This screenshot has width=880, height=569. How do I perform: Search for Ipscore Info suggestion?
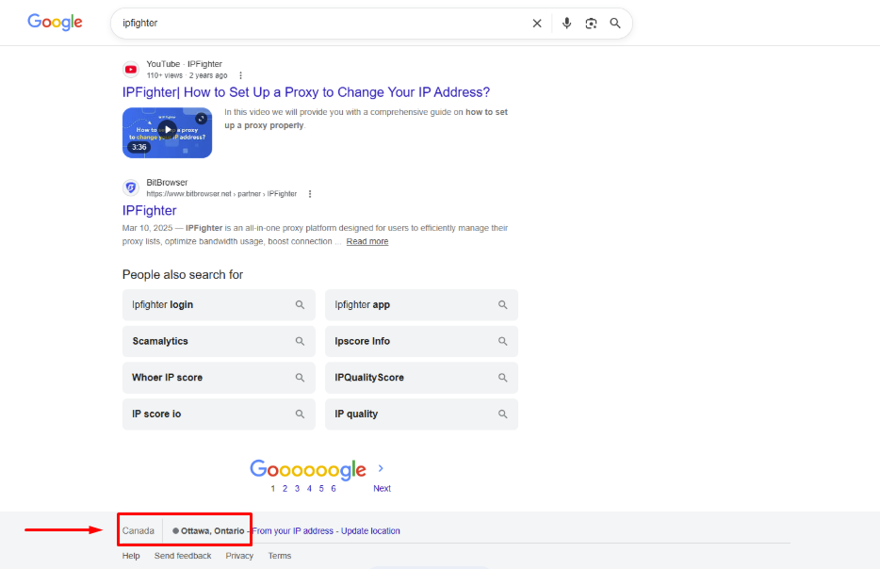[x=421, y=341]
